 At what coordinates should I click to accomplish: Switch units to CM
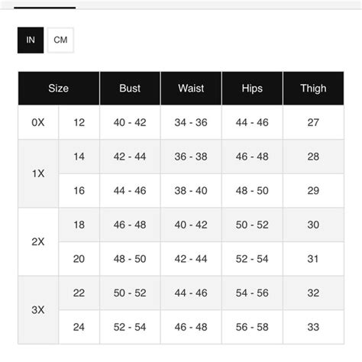pyautogui.click(x=60, y=40)
